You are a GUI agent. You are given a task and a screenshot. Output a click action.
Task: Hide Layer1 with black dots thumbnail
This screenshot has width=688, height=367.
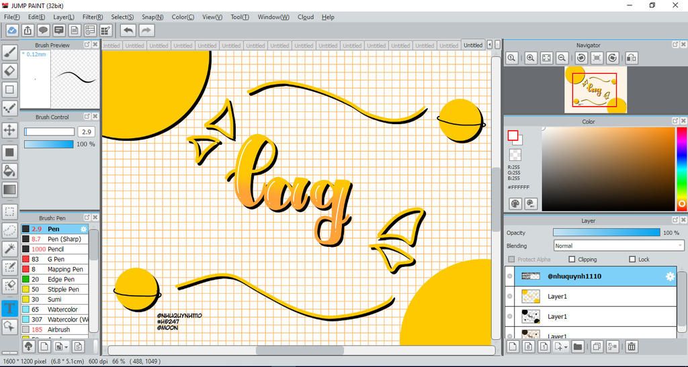click(509, 317)
